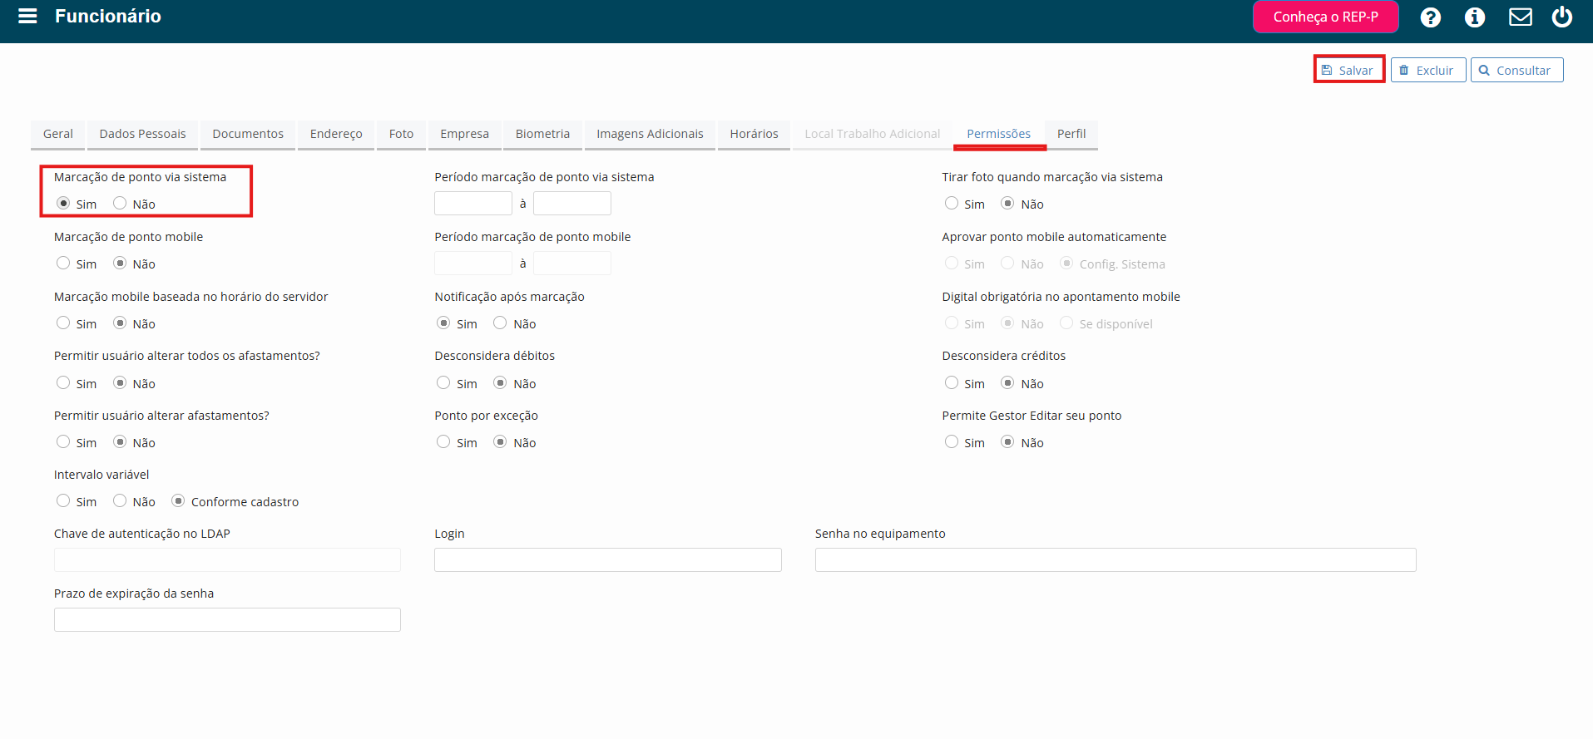Click start field of Período marcação via sistema

(473, 203)
